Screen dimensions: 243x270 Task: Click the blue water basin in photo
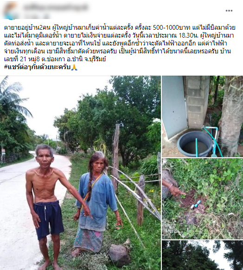coord(195,144)
